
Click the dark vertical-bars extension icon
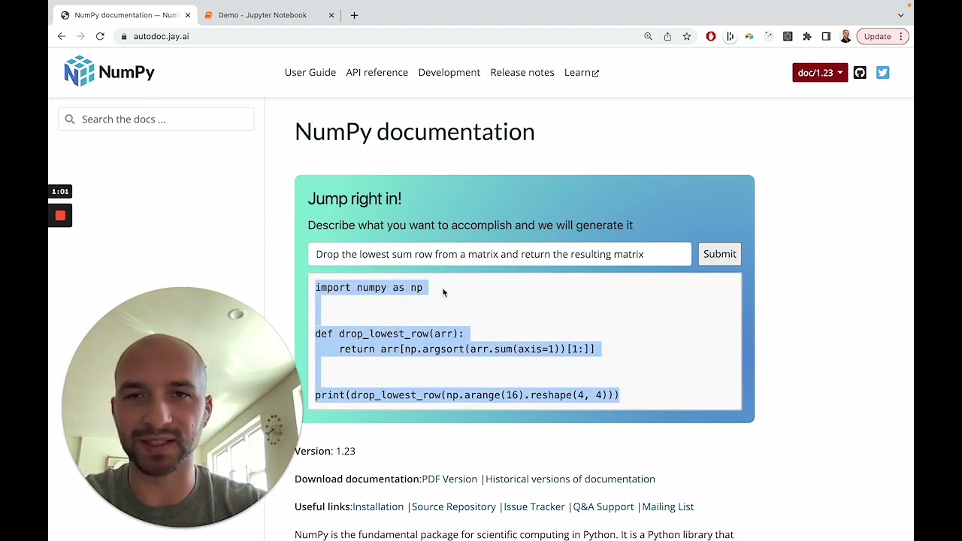tap(730, 36)
